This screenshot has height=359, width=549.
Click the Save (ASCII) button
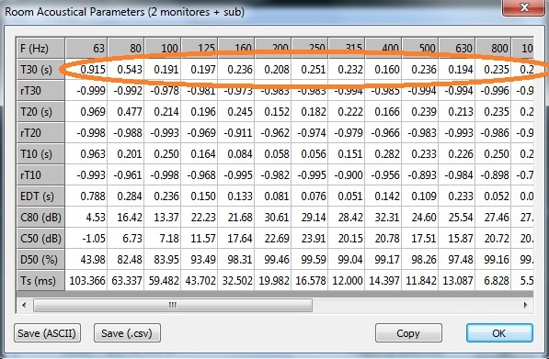[x=47, y=332]
